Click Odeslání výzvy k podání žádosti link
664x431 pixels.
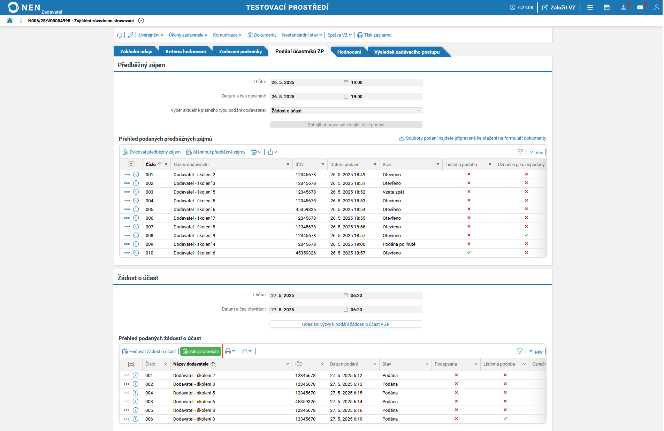click(345, 324)
